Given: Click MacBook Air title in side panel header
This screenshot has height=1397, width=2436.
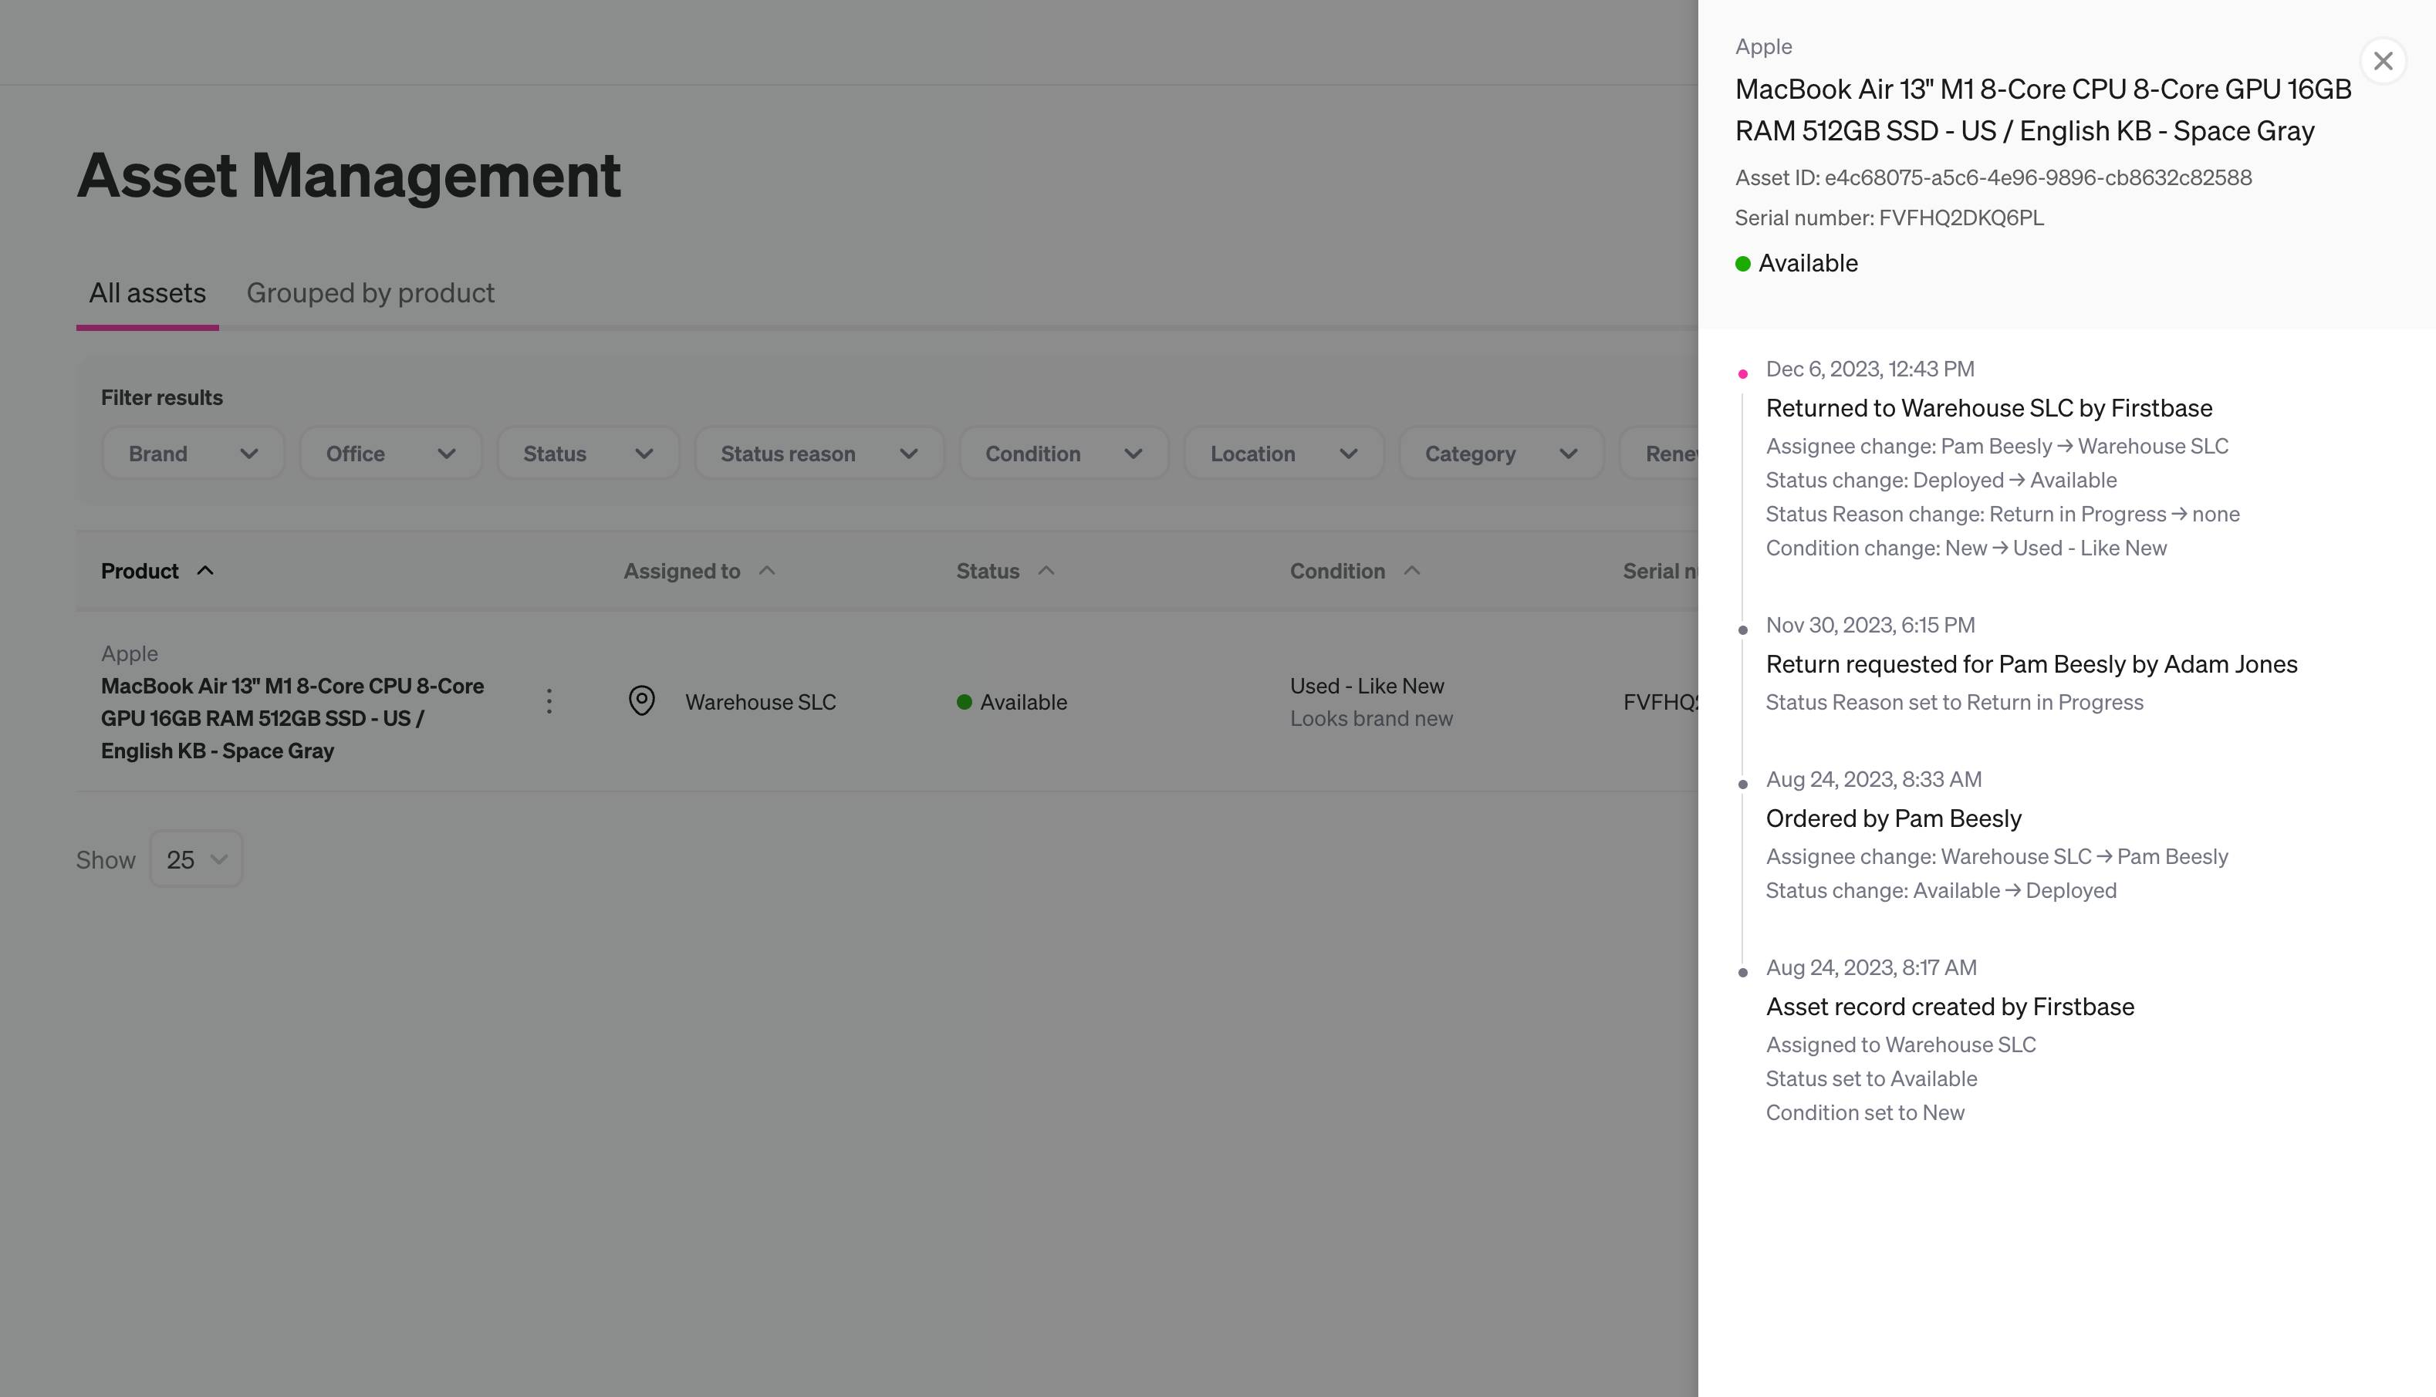Looking at the screenshot, I should coord(2043,110).
